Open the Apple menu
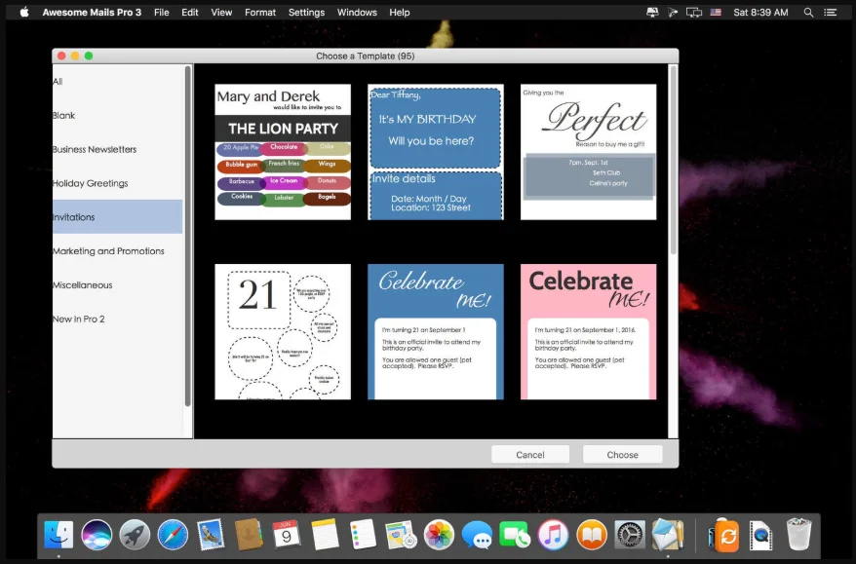This screenshot has height=564, width=856. pyautogui.click(x=24, y=12)
